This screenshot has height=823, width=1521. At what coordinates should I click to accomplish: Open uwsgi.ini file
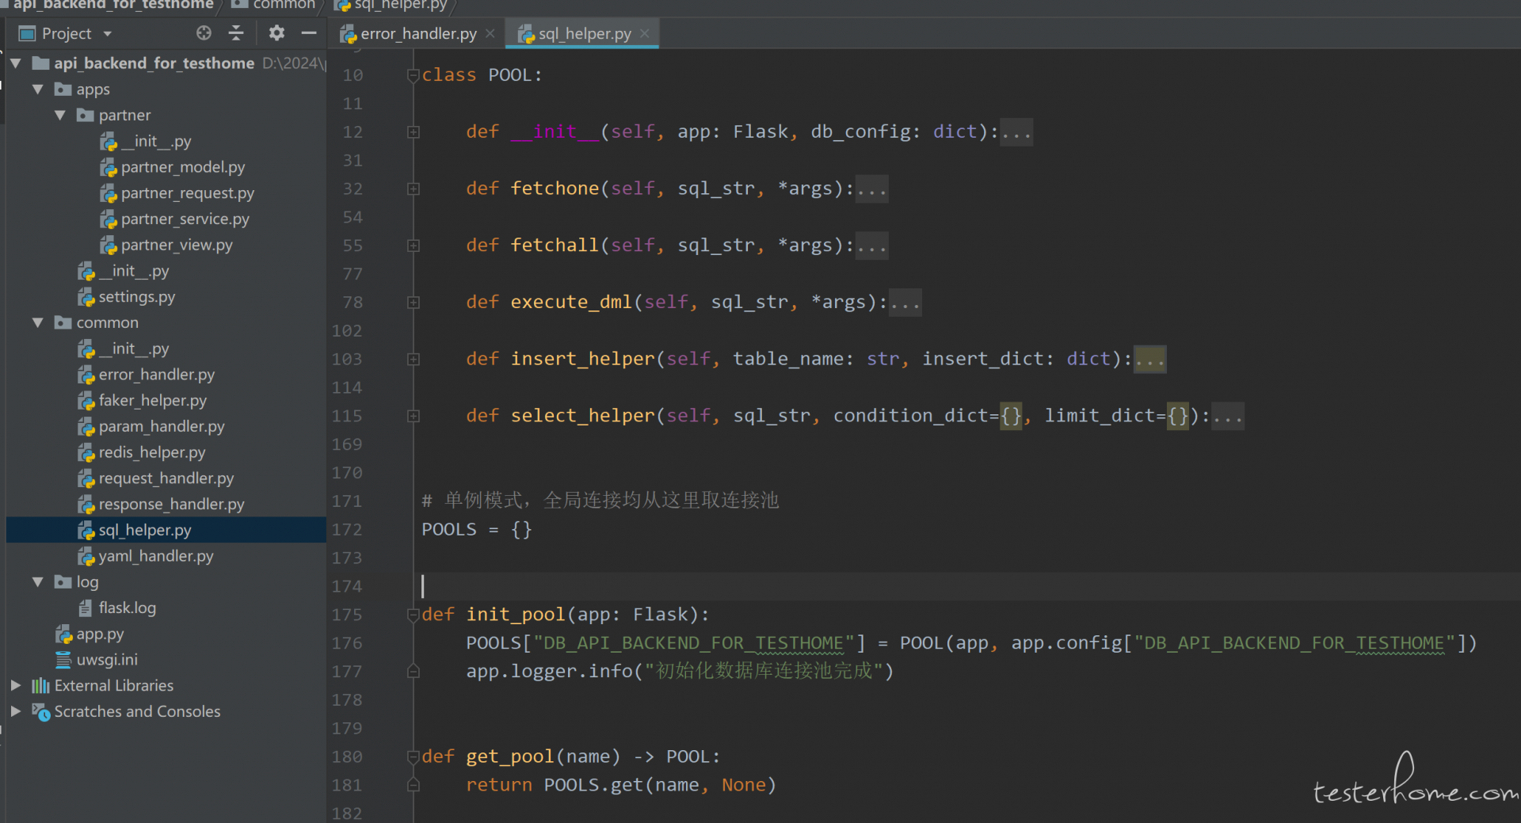pos(107,659)
